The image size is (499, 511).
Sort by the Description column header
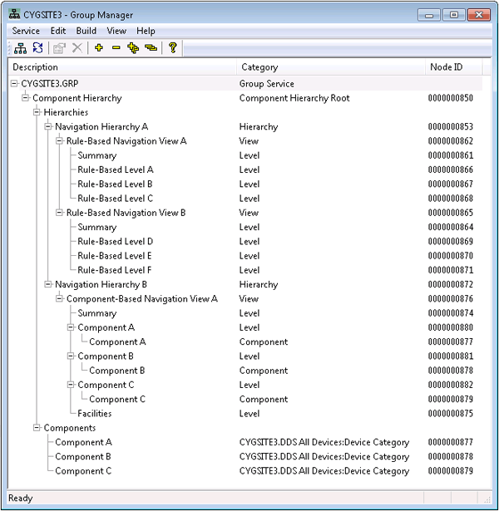point(122,67)
